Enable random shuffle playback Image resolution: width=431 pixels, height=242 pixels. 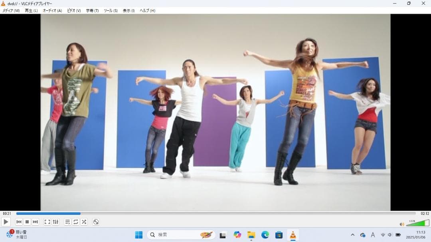pyautogui.click(x=84, y=222)
